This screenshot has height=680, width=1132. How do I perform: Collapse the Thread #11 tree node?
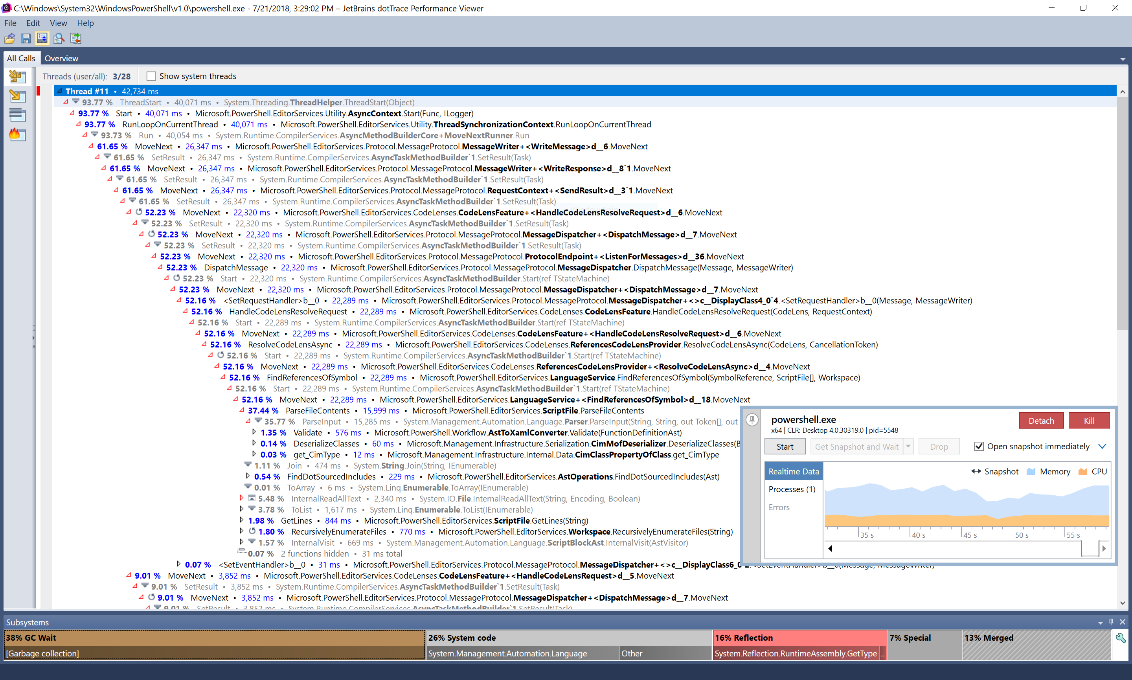(x=60, y=91)
